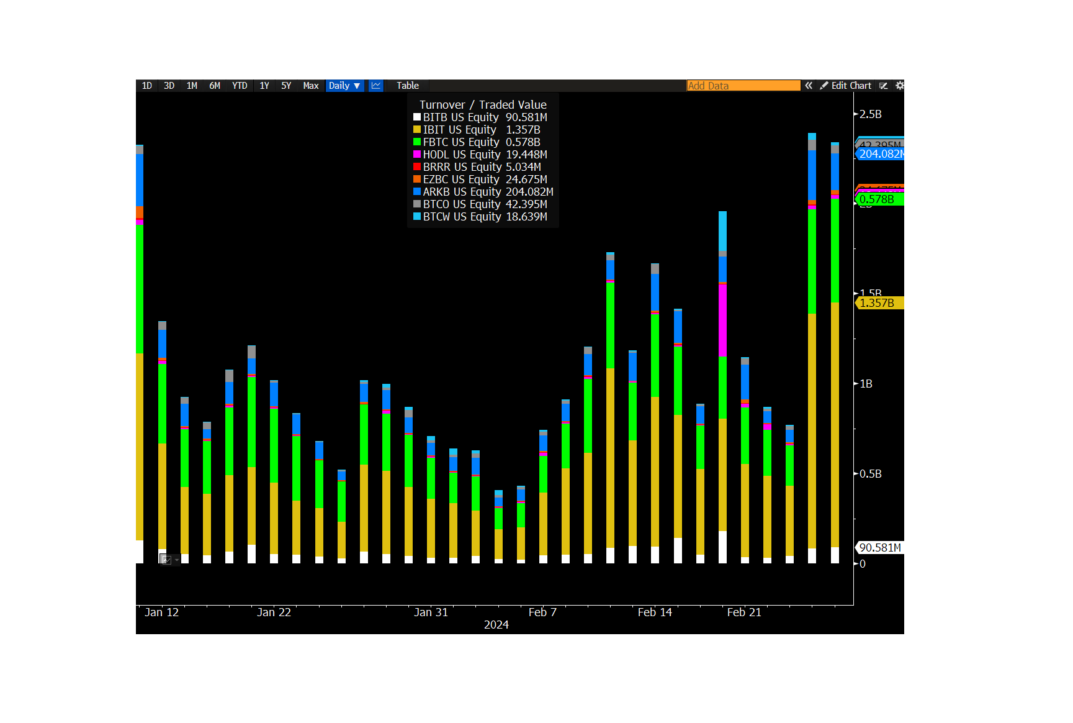Click the FBTC green legend swatch

[x=417, y=142]
